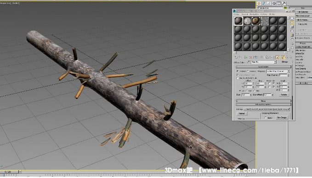Click the Rotate button
This screenshot has height=178, width=312.
coord(284,95)
